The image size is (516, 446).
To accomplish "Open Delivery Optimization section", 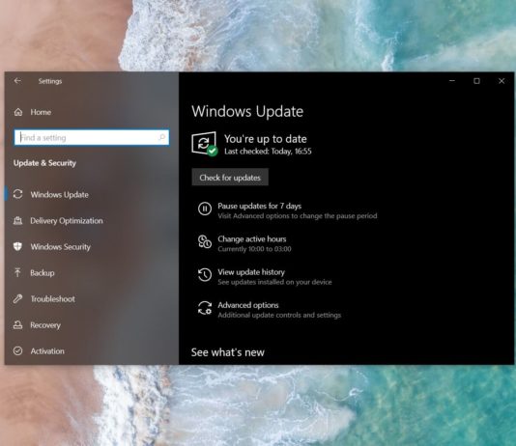I will [x=67, y=220].
